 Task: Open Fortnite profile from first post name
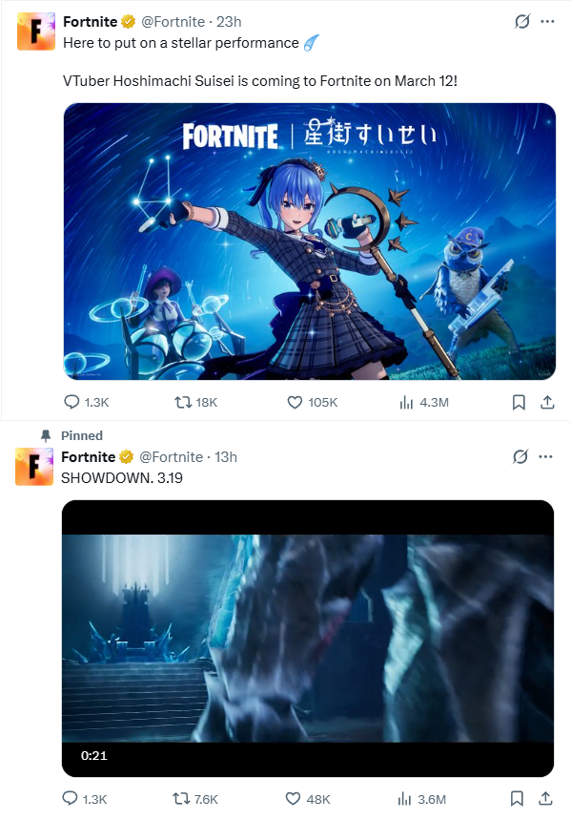point(90,21)
